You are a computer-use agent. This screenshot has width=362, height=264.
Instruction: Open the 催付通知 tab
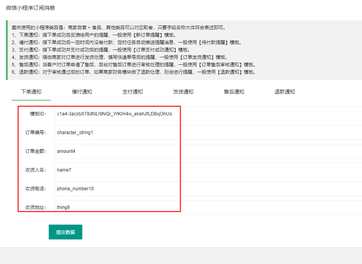[82, 92]
